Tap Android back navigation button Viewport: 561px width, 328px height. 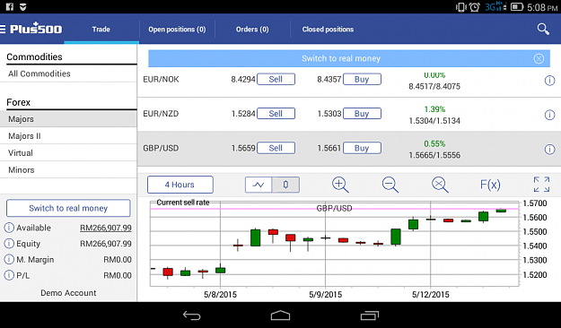[192, 315]
